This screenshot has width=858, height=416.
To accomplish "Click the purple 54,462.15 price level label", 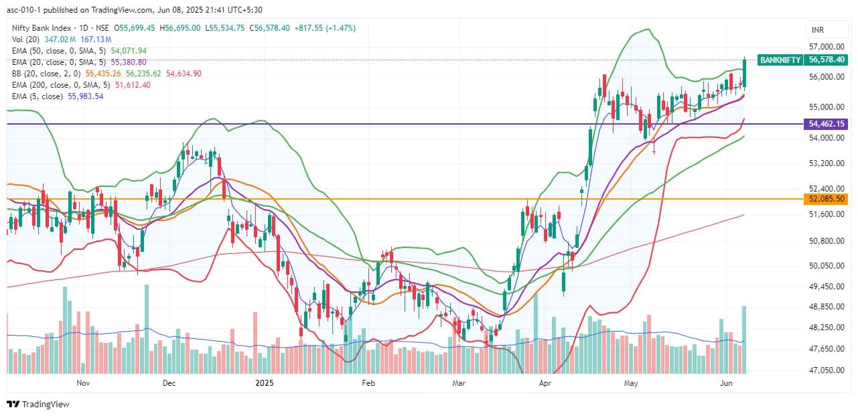I will click(827, 124).
